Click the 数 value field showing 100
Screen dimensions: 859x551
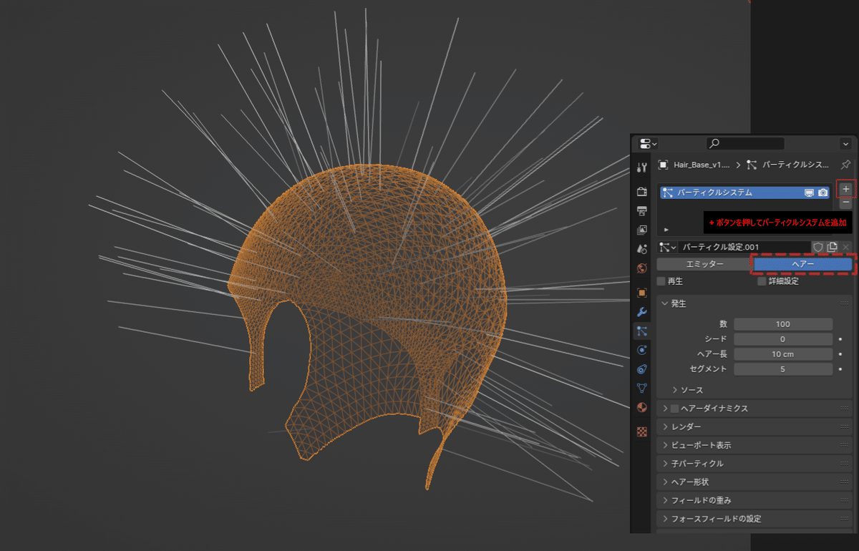[783, 324]
